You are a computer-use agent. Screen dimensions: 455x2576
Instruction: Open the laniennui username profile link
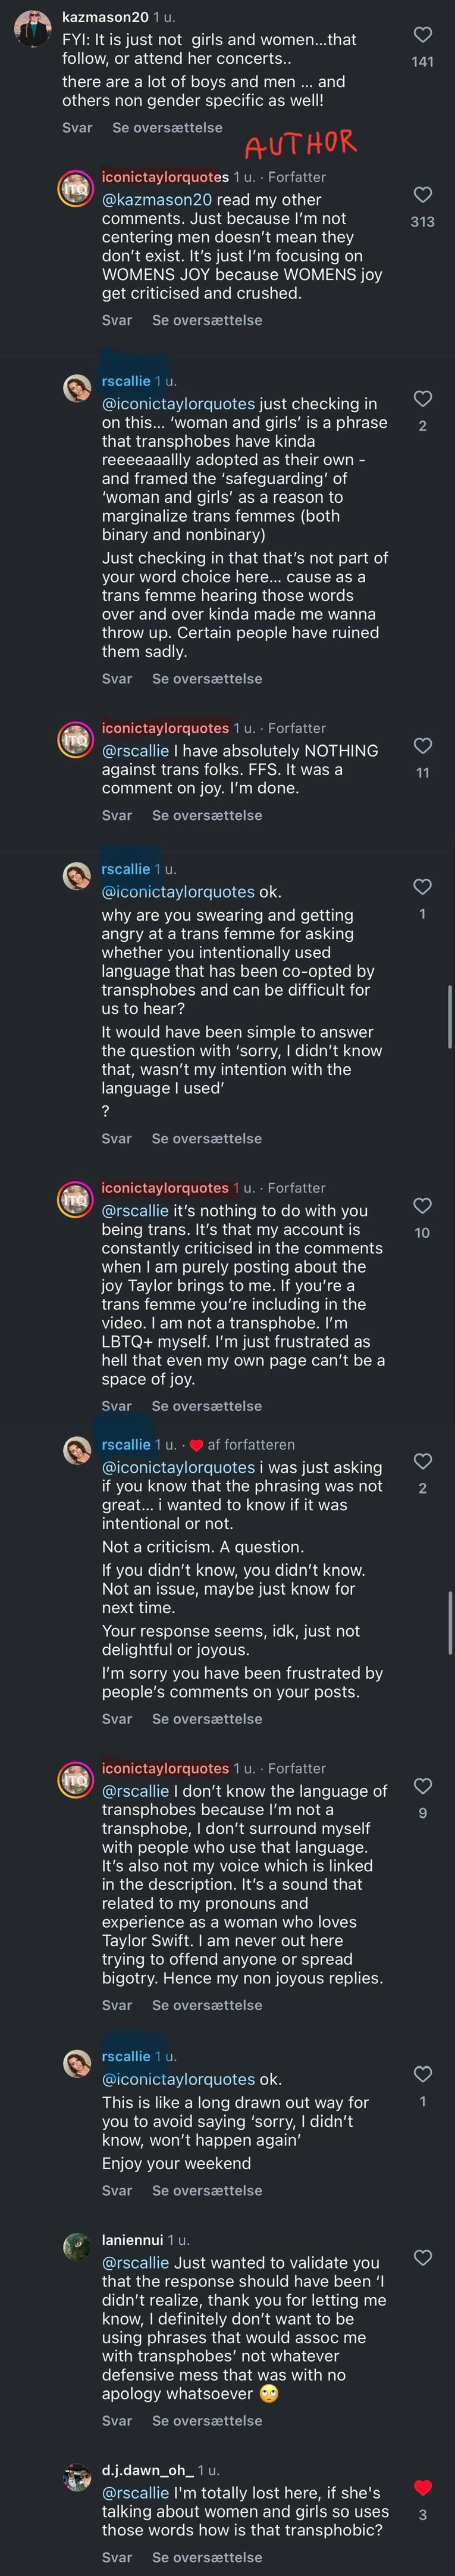point(131,2240)
